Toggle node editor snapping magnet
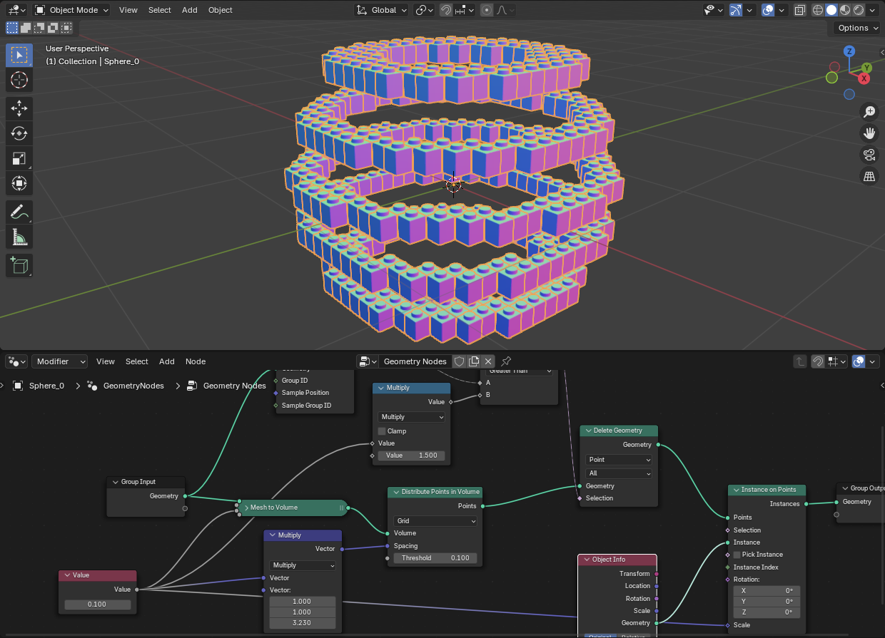885x638 pixels. click(818, 361)
